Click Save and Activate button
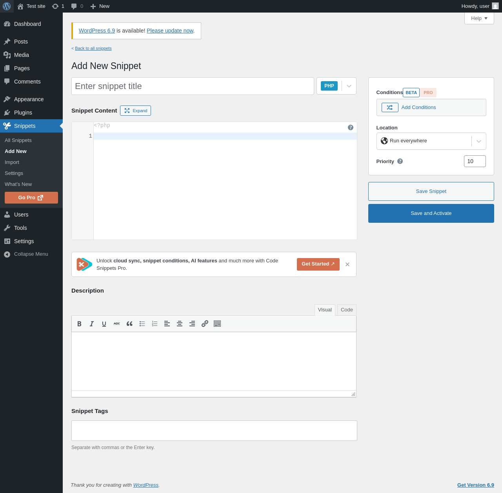This screenshot has width=502, height=493. (431, 213)
